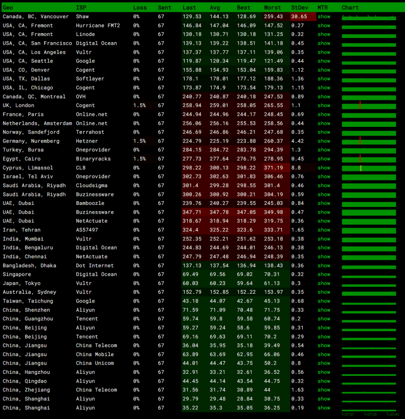Open chart bar for Cyprus, Limassol row
Image resolution: width=405 pixels, height=419 pixels.
[x=369, y=168]
